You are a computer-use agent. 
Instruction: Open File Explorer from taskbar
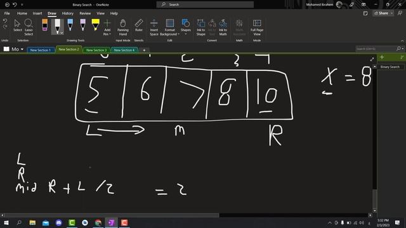coord(32,223)
